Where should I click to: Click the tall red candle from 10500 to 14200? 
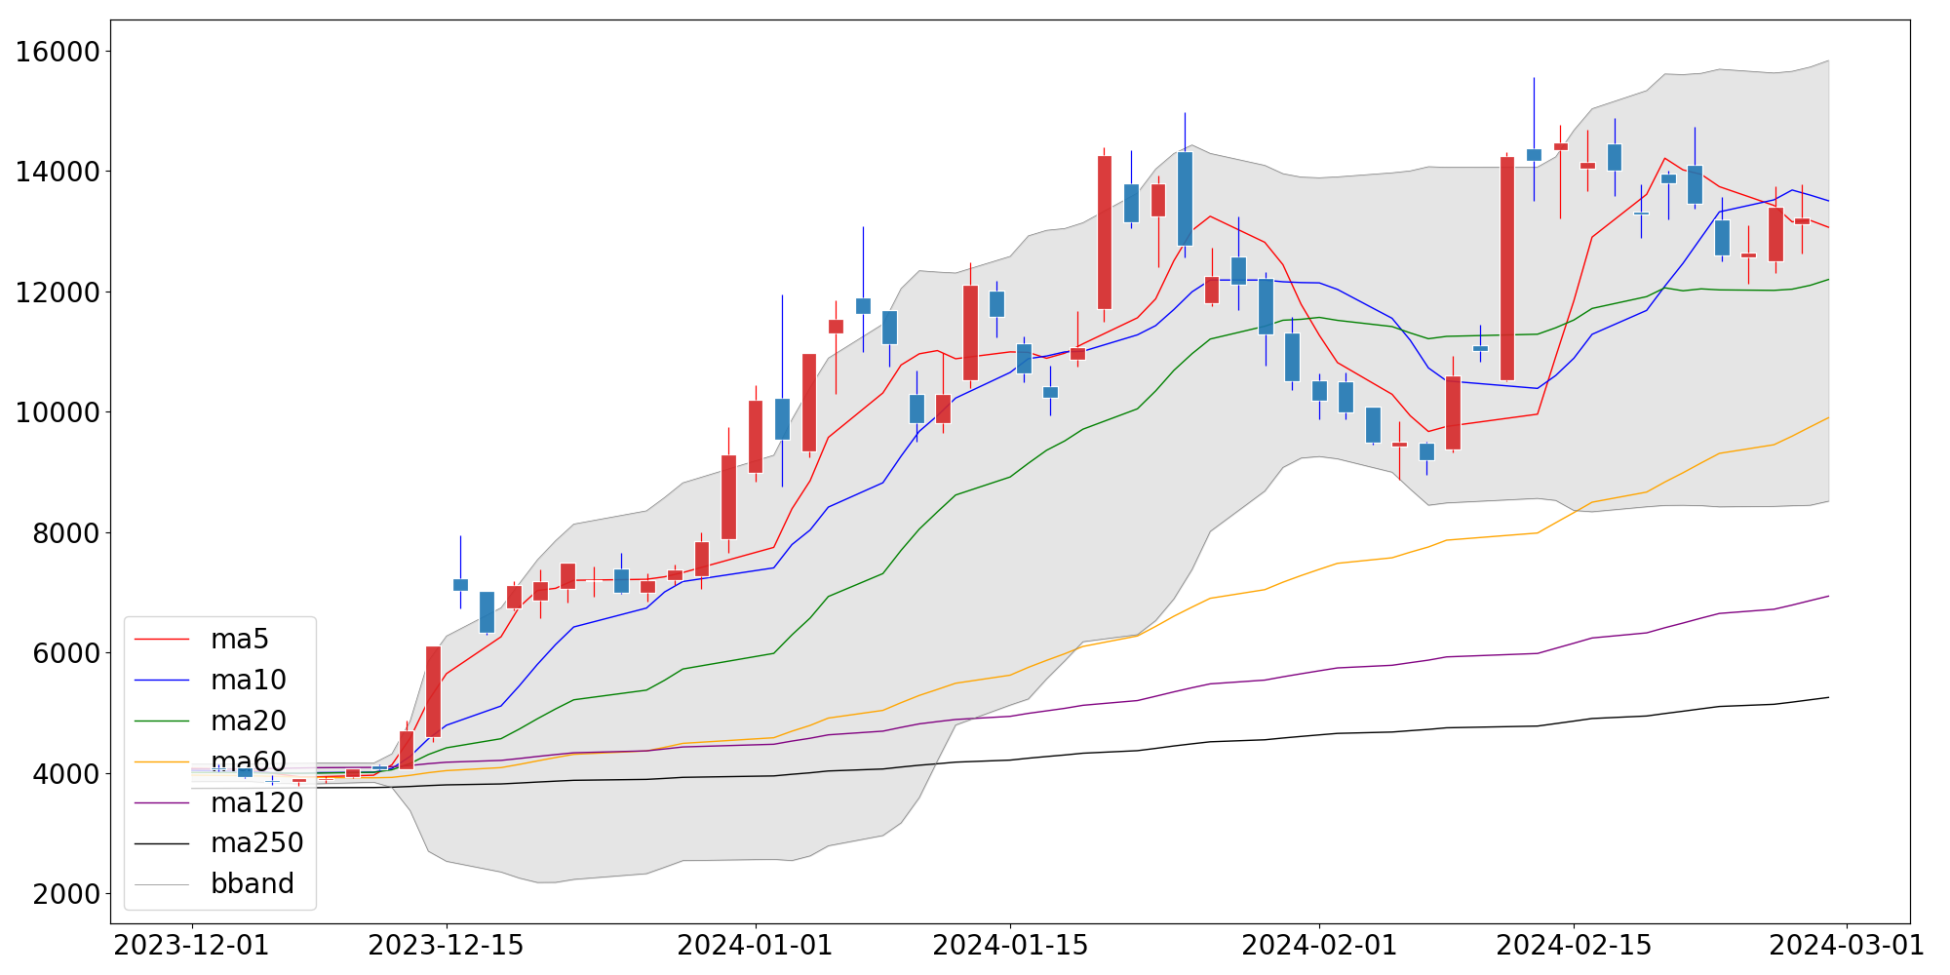(1507, 268)
